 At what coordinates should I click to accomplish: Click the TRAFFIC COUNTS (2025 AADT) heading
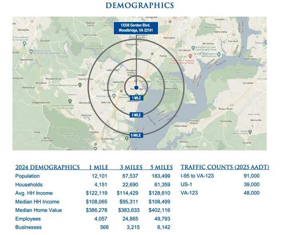click(x=225, y=167)
